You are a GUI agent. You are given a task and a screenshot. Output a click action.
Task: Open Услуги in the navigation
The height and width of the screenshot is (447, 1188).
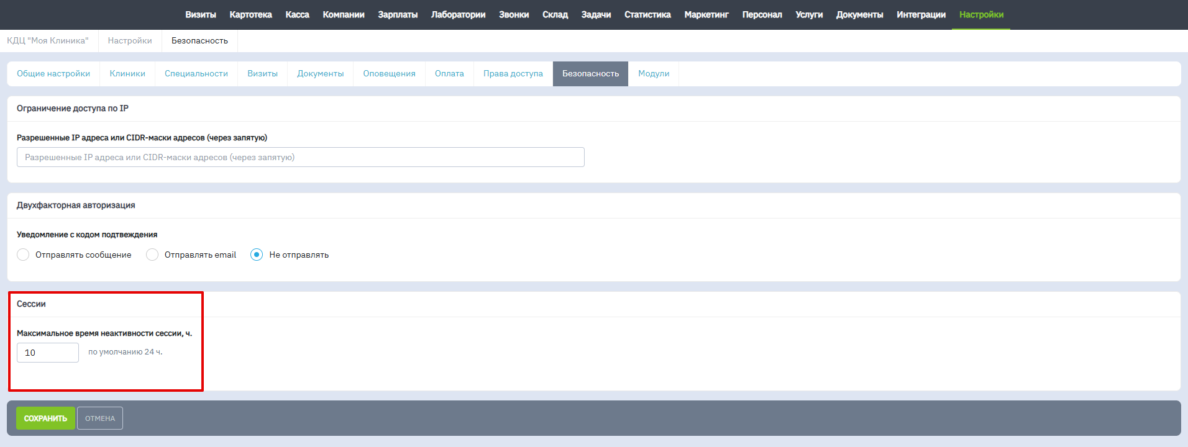809,14
